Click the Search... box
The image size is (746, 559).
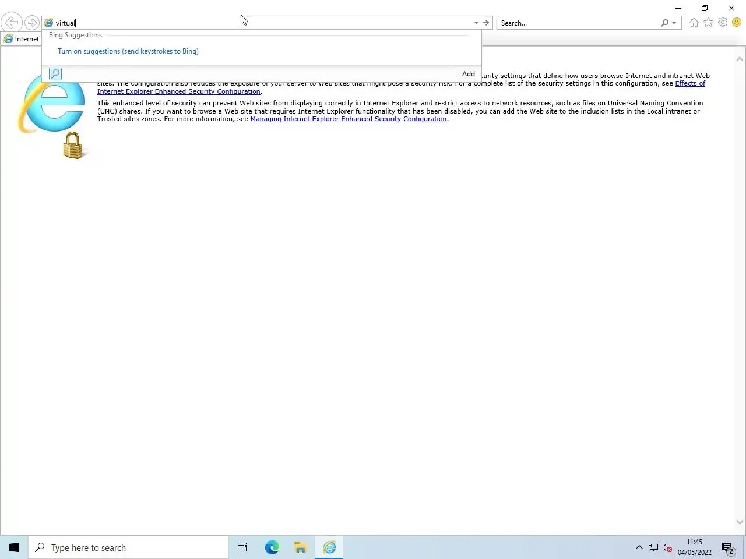click(x=579, y=23)
